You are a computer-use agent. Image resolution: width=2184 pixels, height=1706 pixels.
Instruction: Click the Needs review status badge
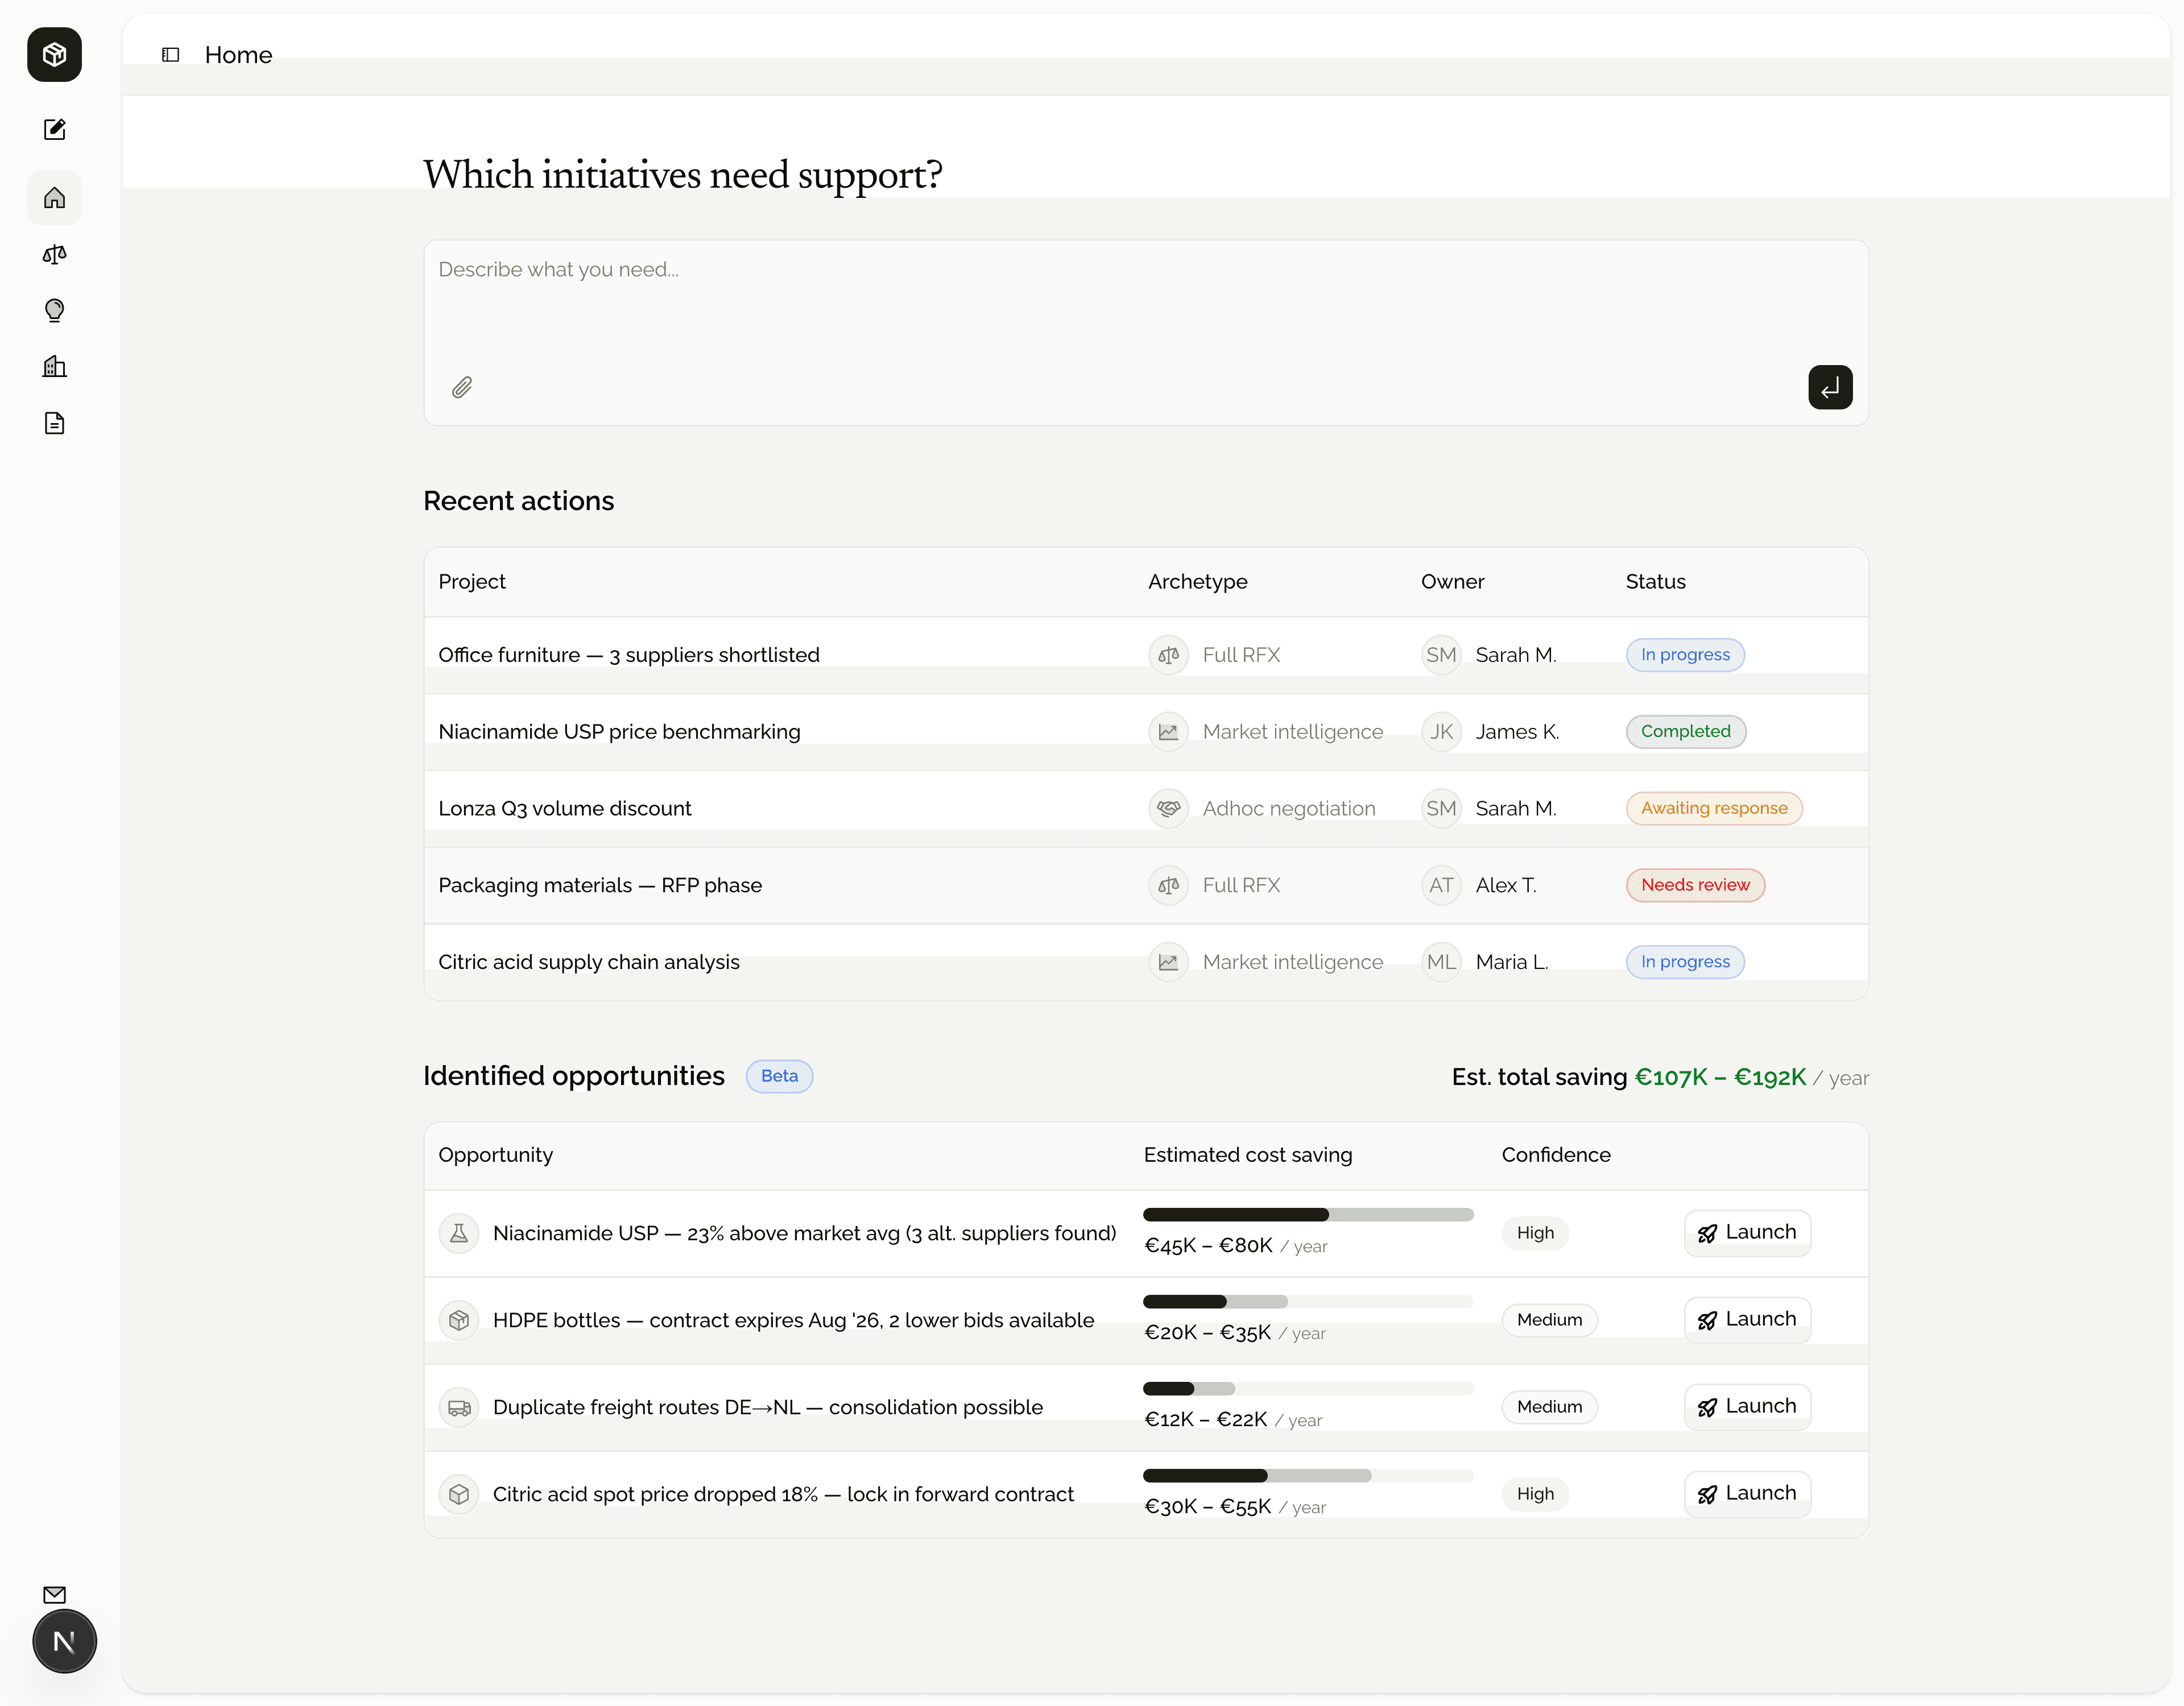pos(1695,885)
